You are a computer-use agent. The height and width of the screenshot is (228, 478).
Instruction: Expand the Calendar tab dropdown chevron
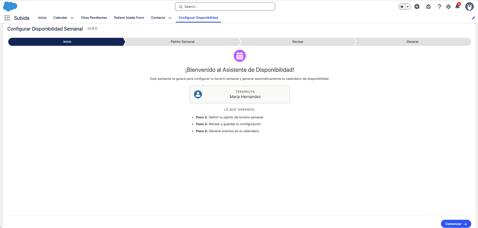click(x=72, y=18)
